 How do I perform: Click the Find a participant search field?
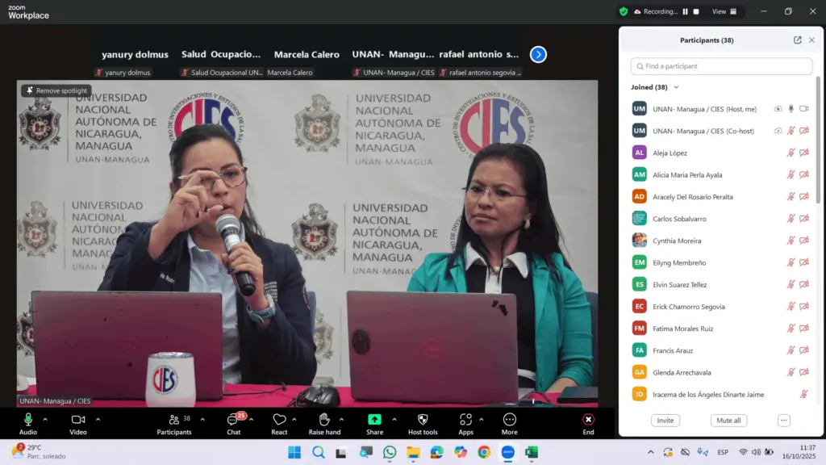point(721,66)
